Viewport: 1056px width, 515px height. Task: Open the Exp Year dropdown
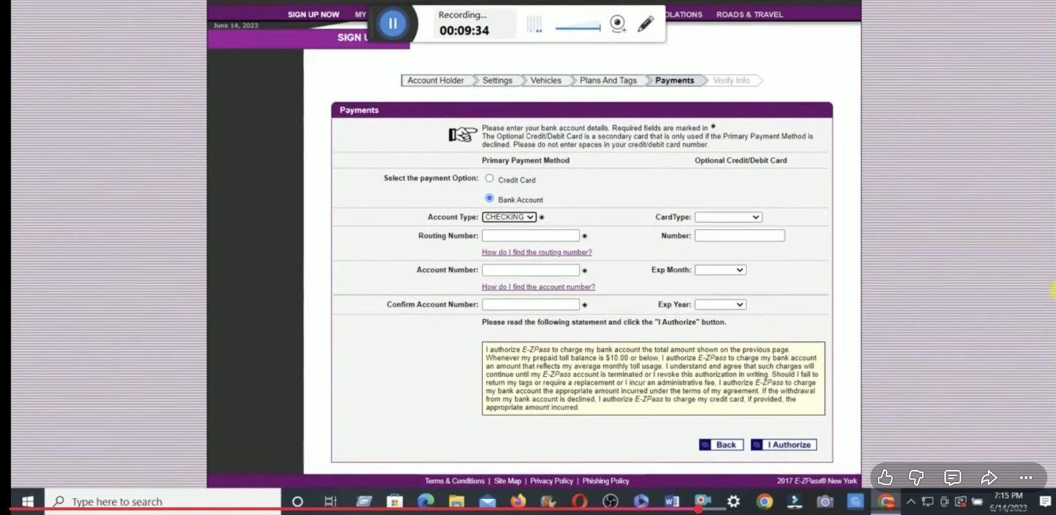tap(720, 305)
